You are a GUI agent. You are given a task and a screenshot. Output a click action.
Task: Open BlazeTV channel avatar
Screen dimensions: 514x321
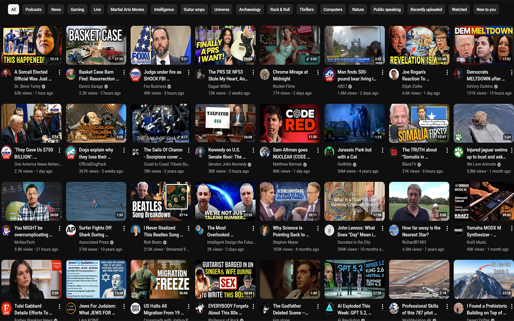(x=394, y=152)
